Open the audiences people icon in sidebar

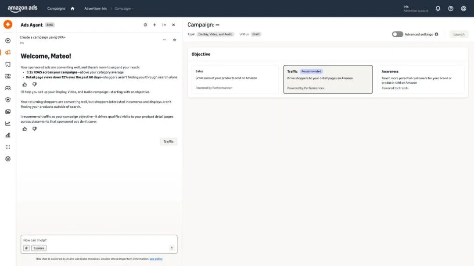tap(8, 88)
